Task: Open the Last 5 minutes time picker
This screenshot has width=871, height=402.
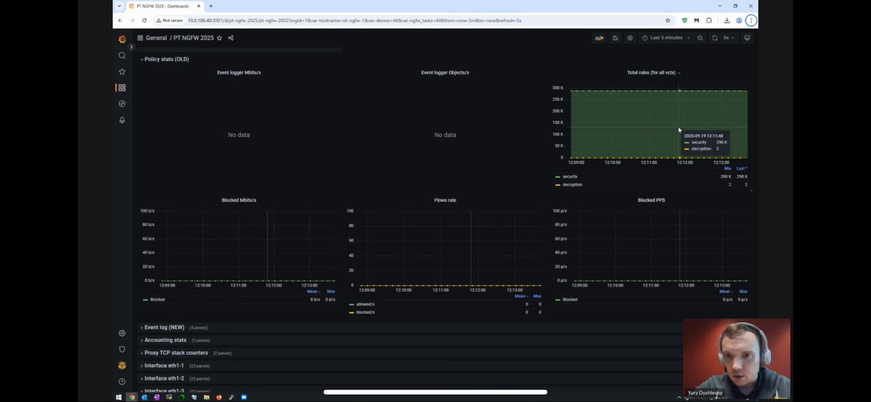Action: click(665, 38)
